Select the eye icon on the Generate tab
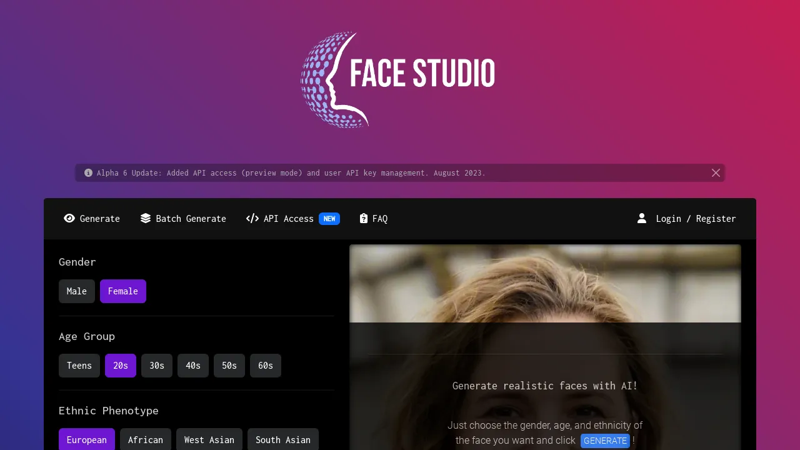The width and height of the screenshot is (800, 450). (x=69, y=218)
